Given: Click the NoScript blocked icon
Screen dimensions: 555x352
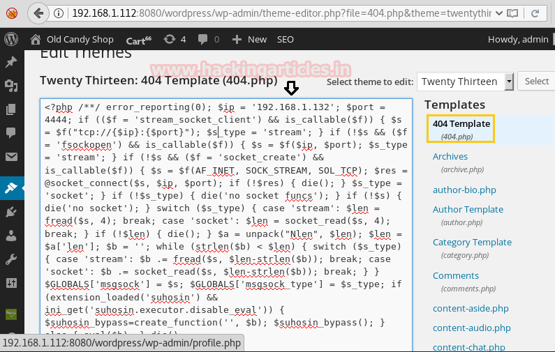Looking at the screenshot, I should (12, 13).
